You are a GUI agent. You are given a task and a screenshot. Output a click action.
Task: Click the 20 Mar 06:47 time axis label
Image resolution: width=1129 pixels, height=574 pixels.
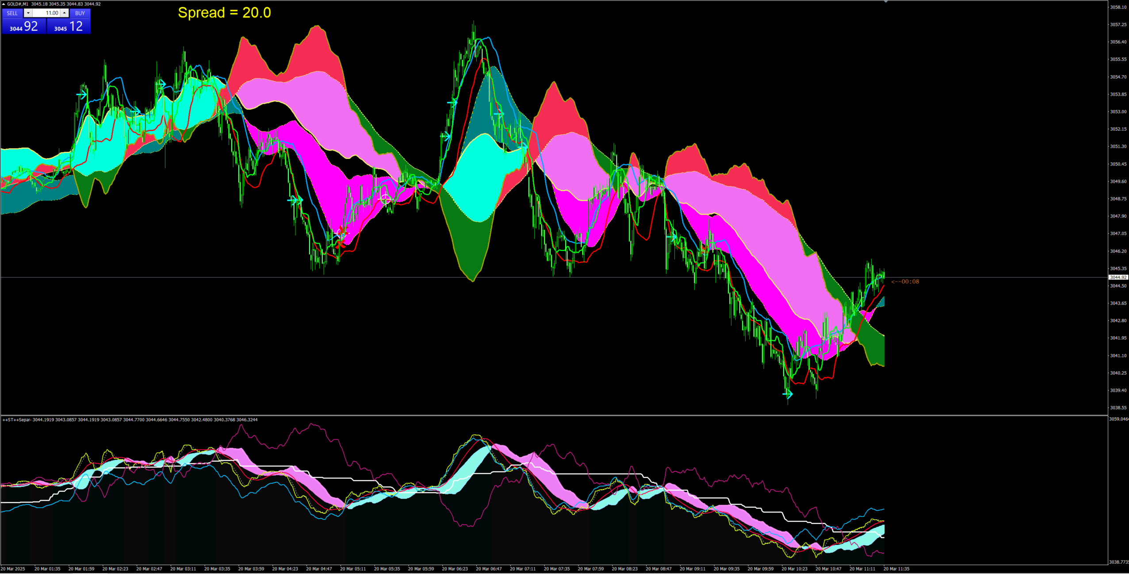(x=489, y=569)
